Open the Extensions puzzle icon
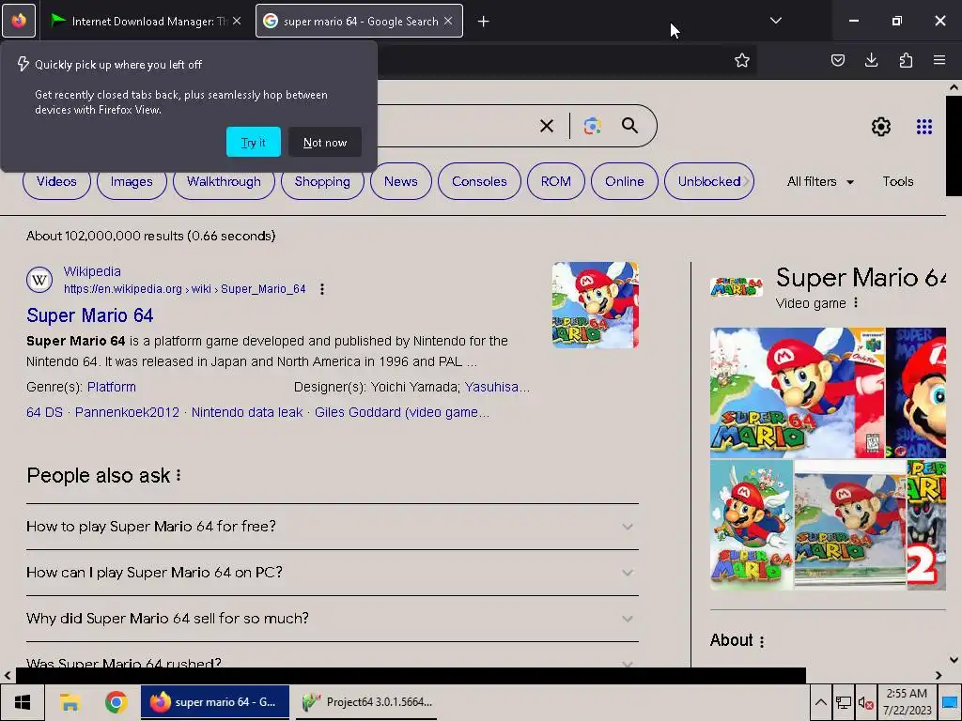962x721 pixels. coord(906,60)
